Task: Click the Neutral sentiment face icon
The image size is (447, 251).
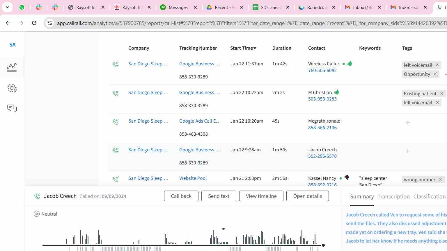Action: (x=37, y=214)
